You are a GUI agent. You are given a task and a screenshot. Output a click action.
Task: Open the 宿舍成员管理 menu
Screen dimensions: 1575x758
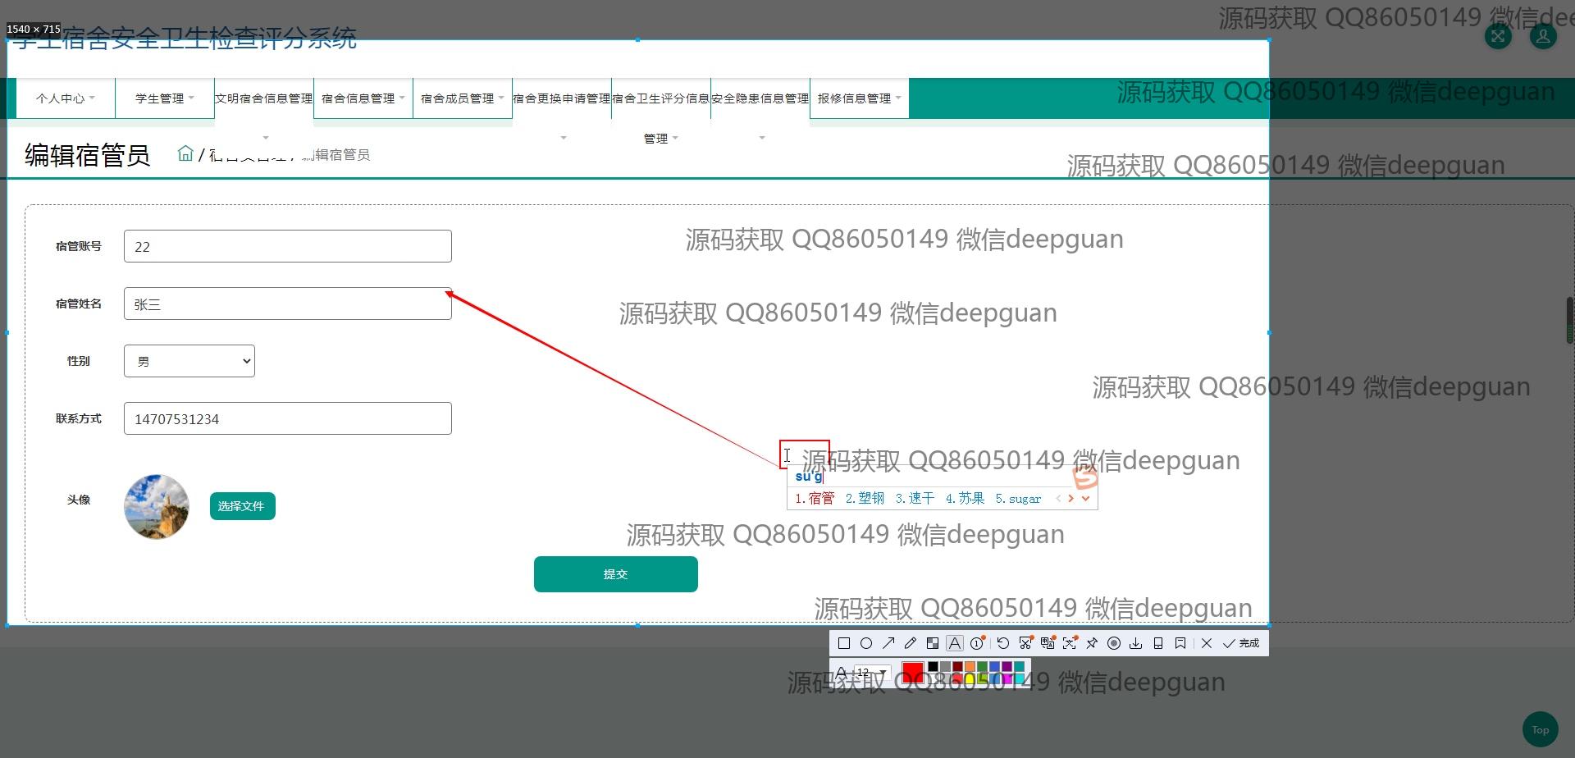463,98
